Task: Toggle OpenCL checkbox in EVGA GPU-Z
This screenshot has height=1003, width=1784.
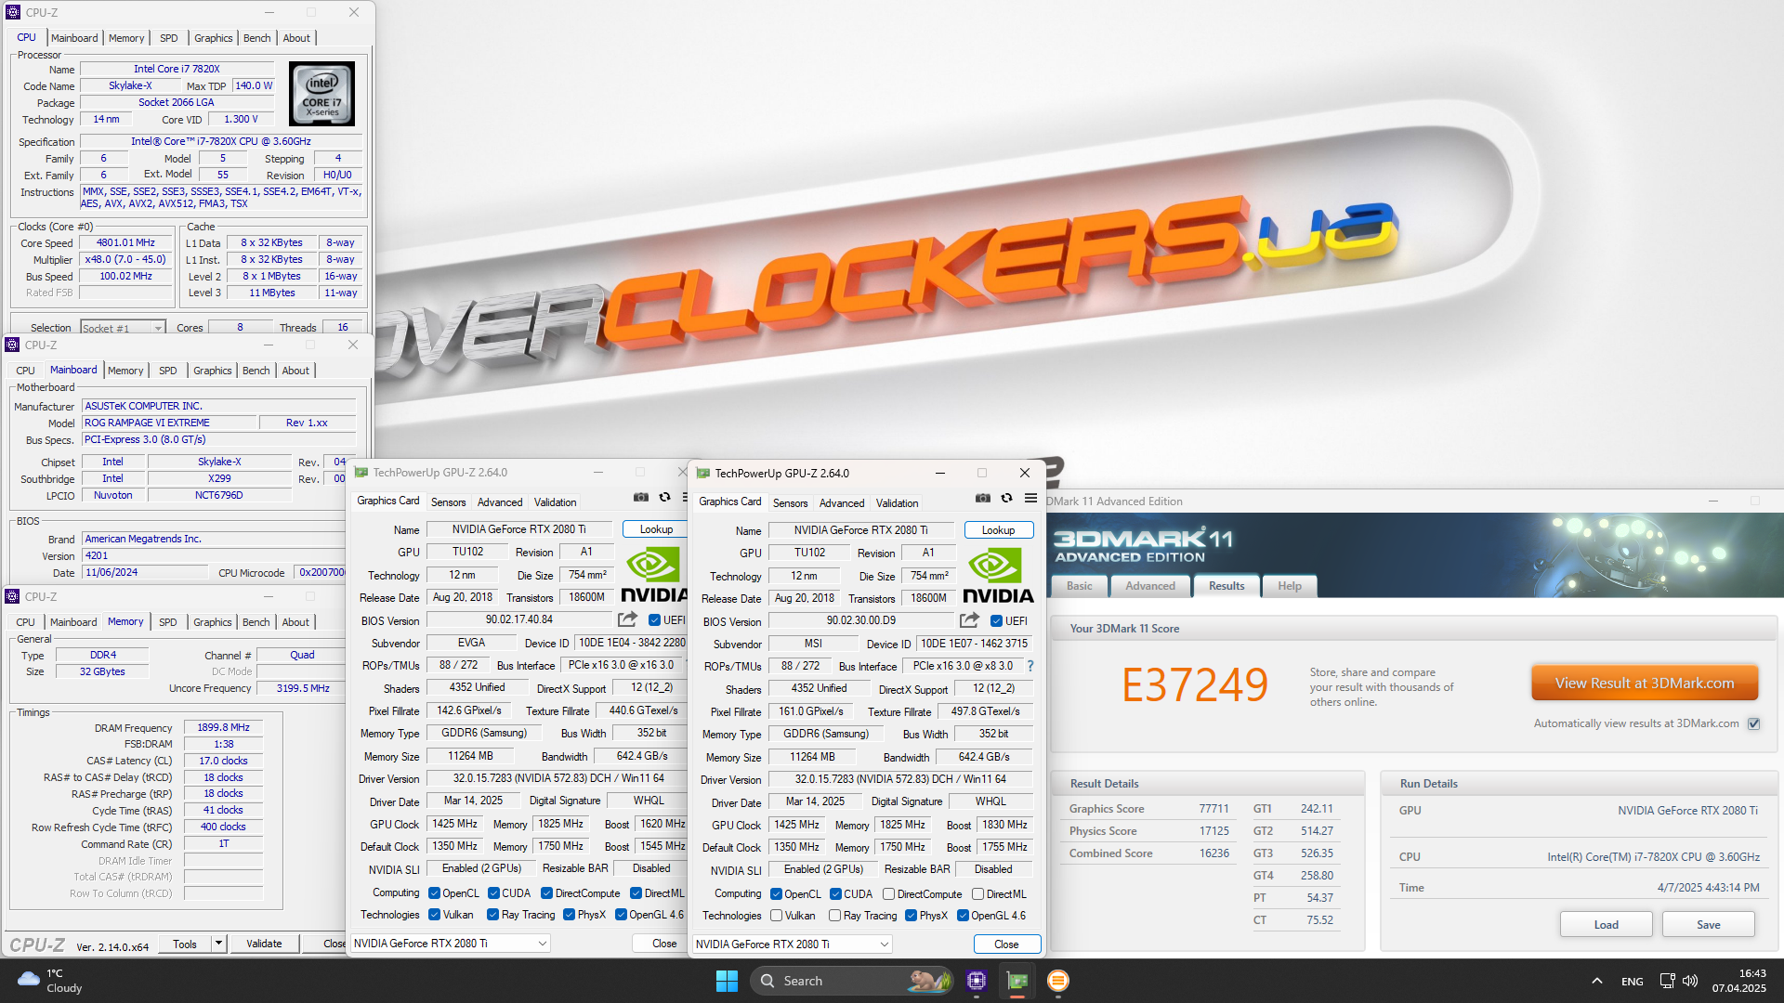Action: click(434, 893)
